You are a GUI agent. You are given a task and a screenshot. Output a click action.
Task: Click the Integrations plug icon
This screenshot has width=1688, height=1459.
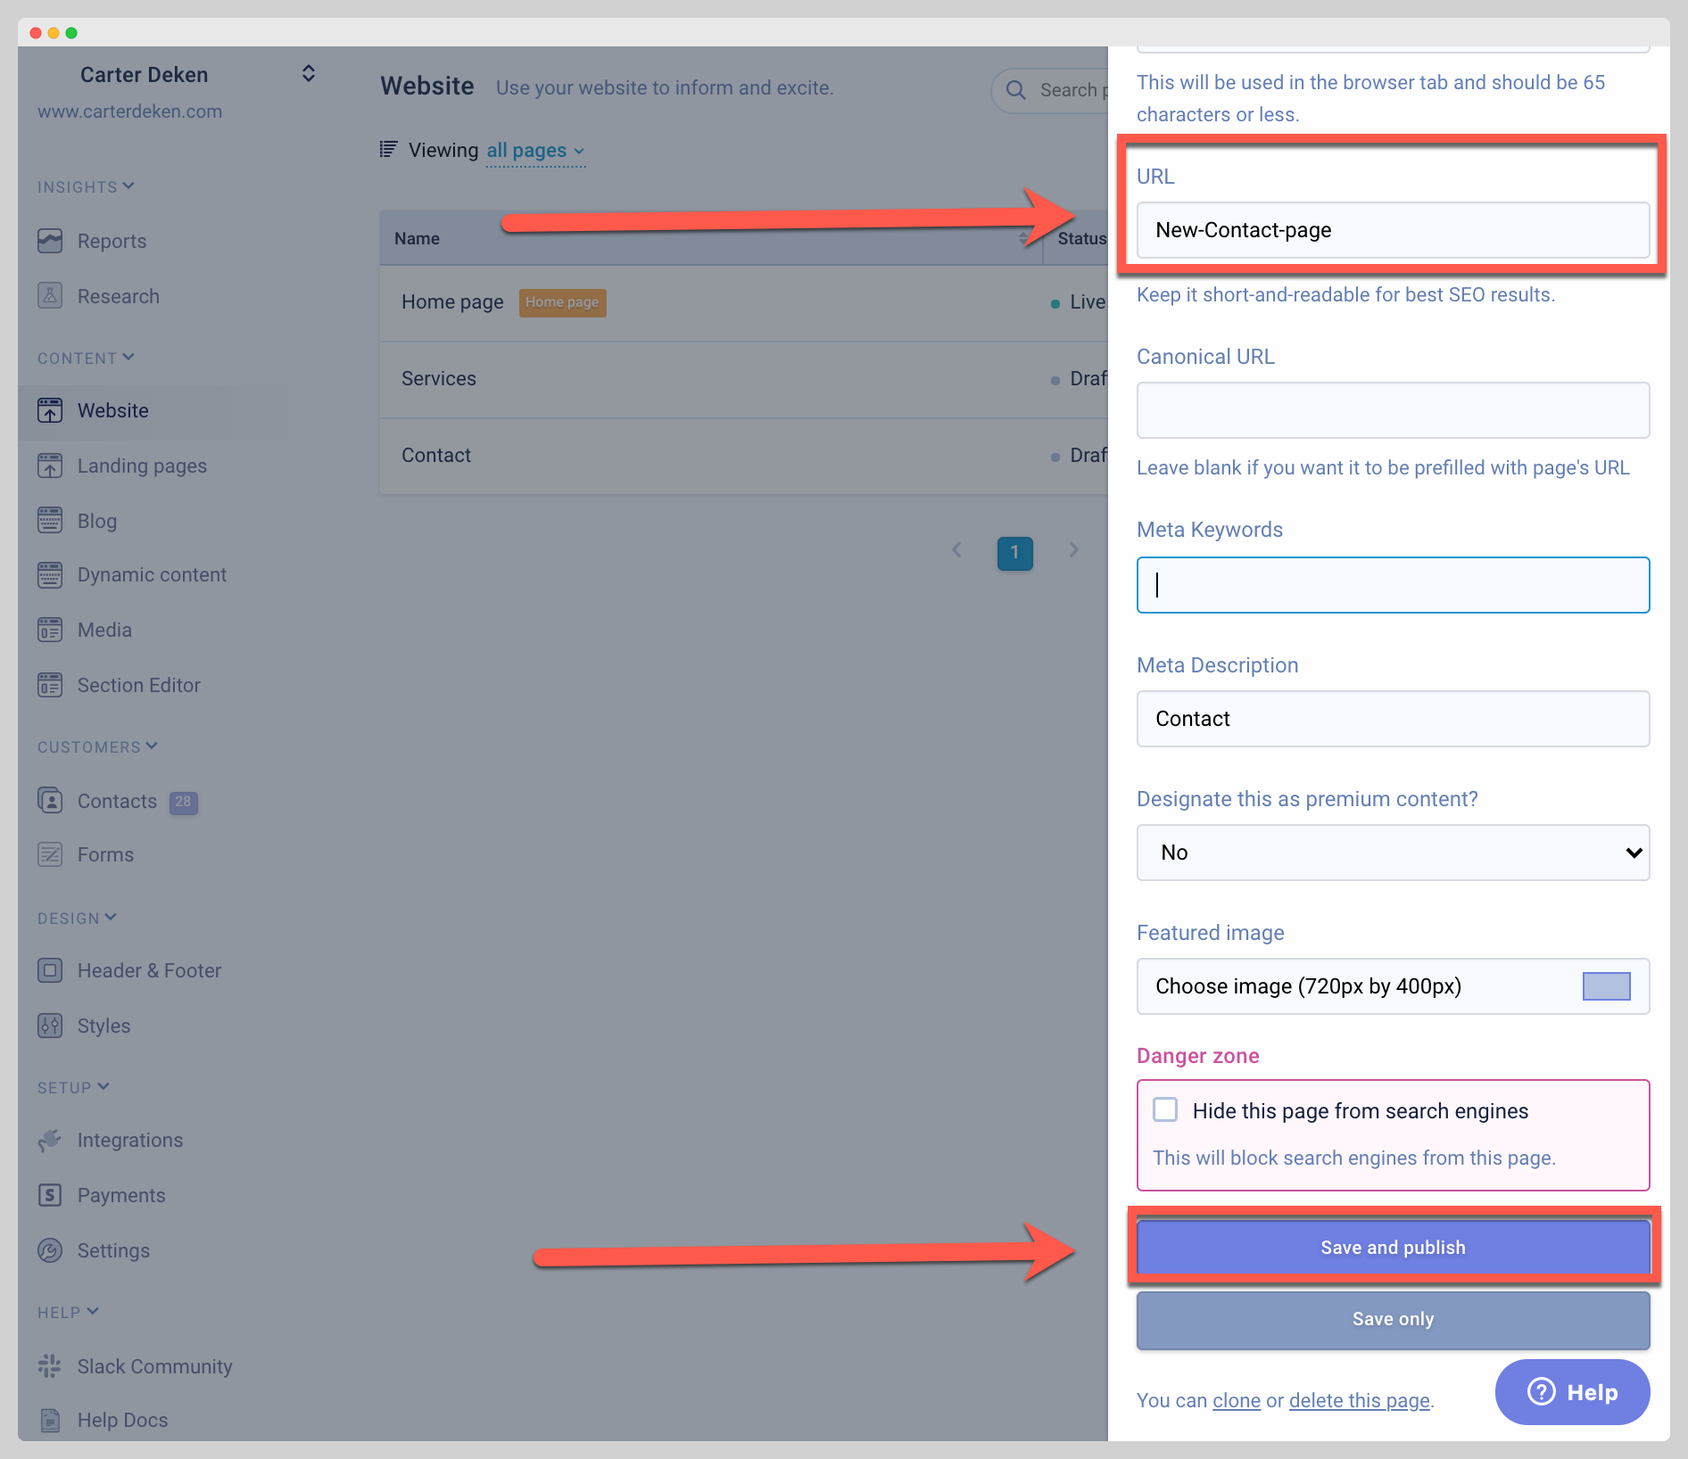point(50,1140)
